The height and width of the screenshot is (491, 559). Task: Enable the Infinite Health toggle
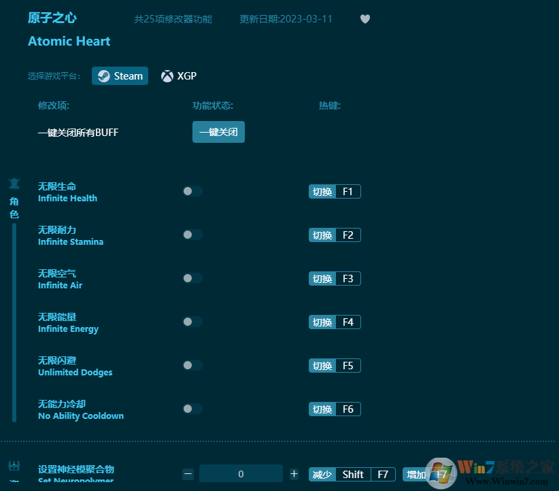(x=192, y=191)
